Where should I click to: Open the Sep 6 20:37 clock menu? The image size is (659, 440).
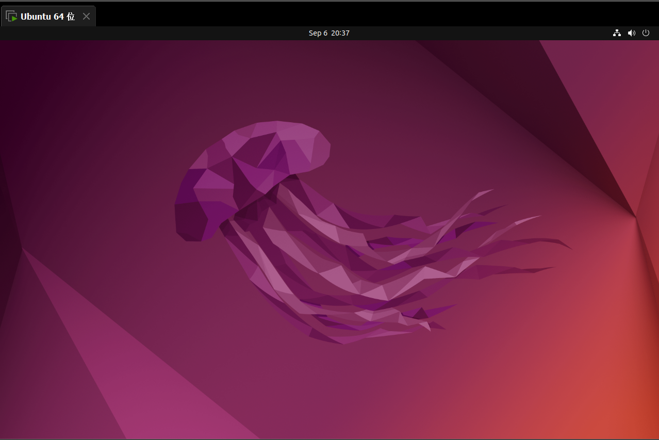pyautogui.click(x=329, y=33)
